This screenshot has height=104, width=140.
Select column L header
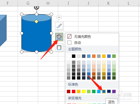click(129, 3)
